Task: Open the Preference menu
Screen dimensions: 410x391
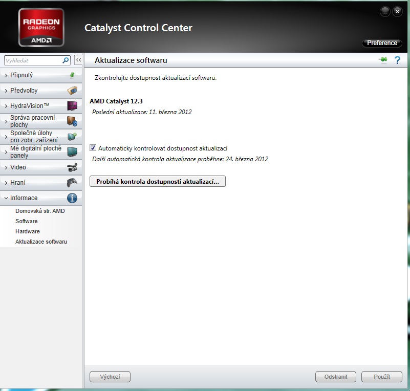Action: tap(382, 43)
